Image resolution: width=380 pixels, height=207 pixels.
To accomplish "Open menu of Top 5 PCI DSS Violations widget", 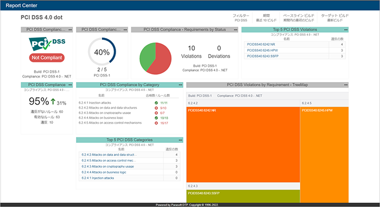I will coord(346,29).
